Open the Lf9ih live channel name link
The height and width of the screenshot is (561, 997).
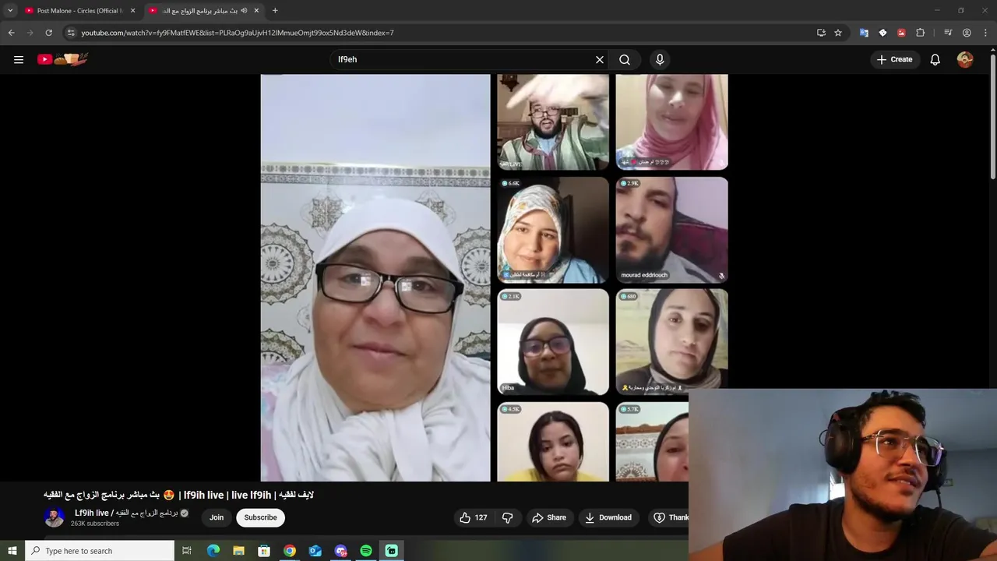(x=126, y=513)
